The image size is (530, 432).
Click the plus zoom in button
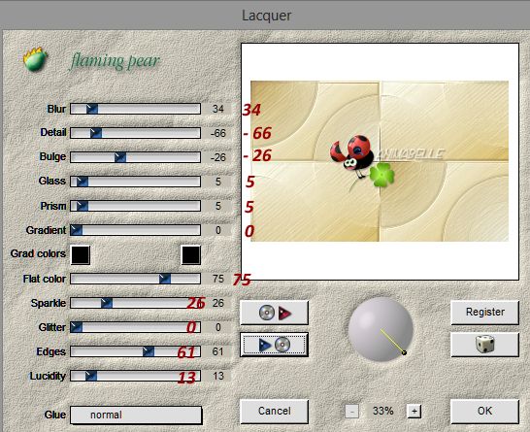click(x=414, y=411)
